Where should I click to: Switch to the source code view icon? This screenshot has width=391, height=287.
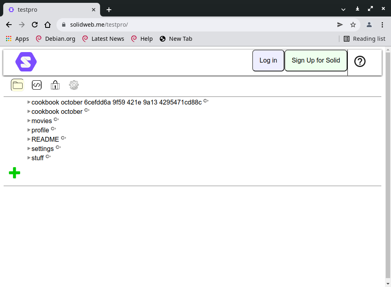[37, 85]
